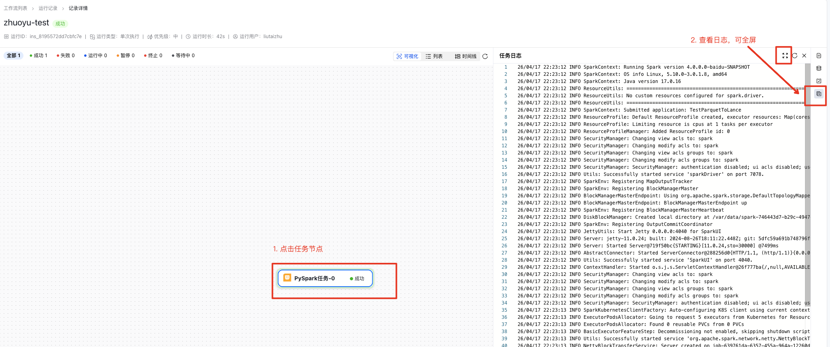
Task: Click log line 'Limiting resource is cpus'
Action: click(x=645, y=124)
